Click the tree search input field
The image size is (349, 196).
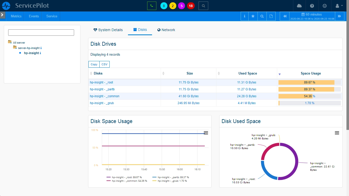pyautogui.click(x=41, y=32)
